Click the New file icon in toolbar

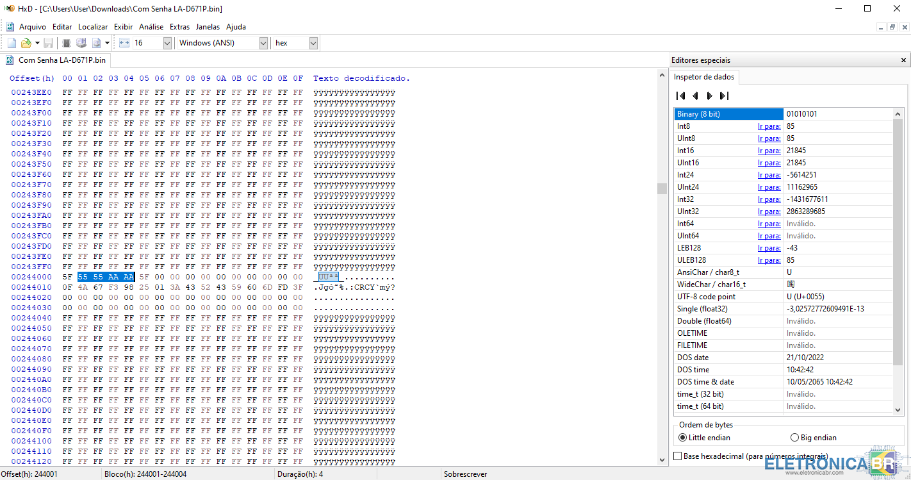pyautogui.click(x=12, y=43)
